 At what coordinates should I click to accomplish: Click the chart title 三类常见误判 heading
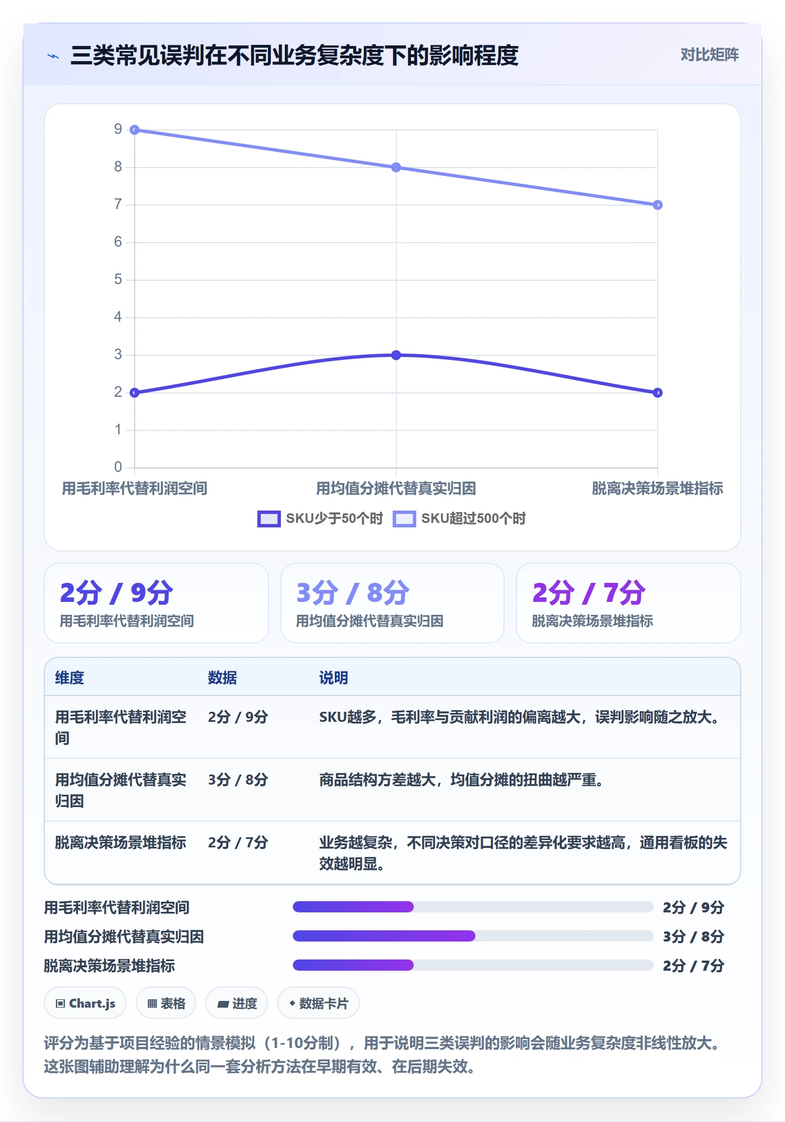pos(294,55)
